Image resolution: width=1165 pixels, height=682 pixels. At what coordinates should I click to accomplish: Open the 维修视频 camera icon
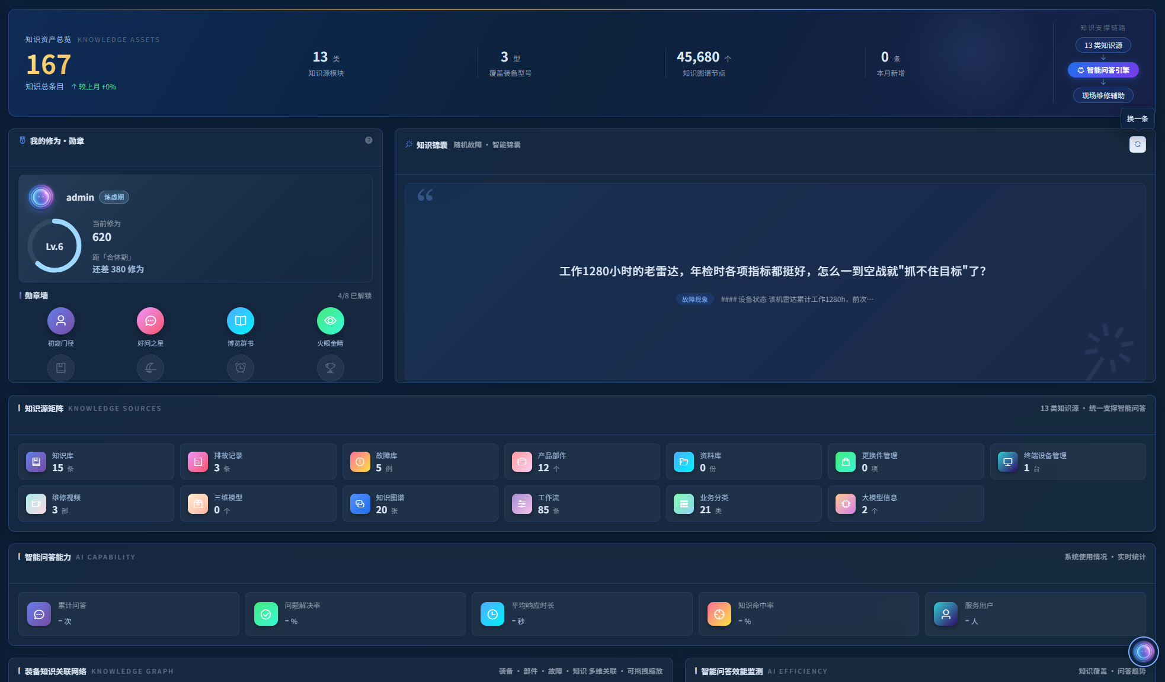(x=36, y=504)
